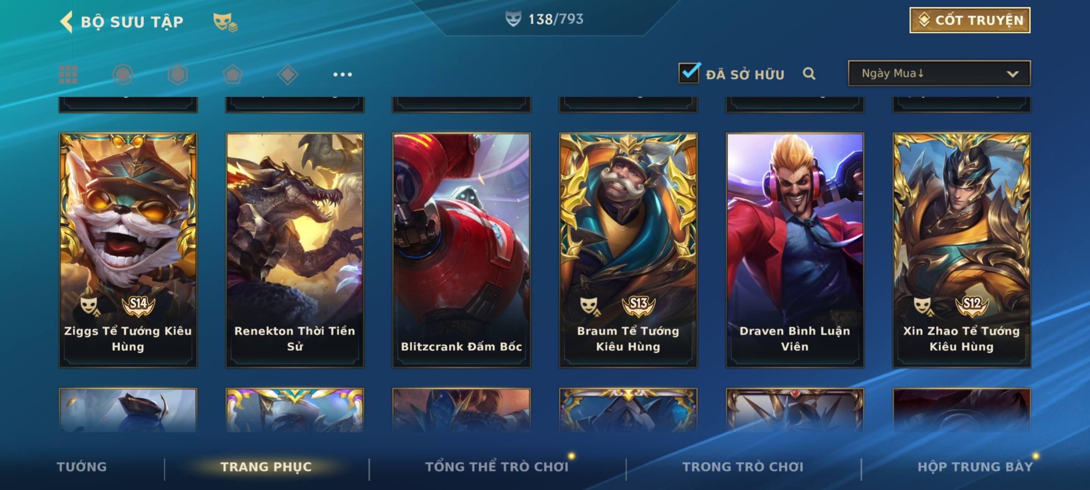The width and height of the screenshot is (1090, 490).
Task: Filter by the round-hexagon rarity icon
Action: [x=123, y=74]
